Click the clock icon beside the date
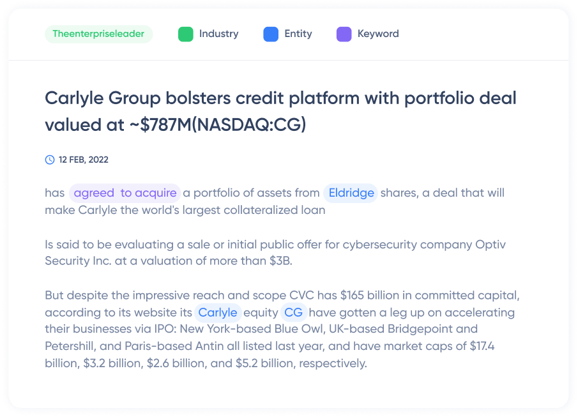 coord(50,160)
